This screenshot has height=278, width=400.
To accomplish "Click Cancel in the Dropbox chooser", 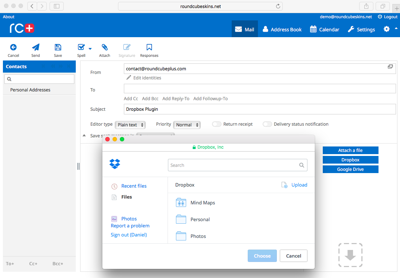I will pyautogui.click(x=294, y=256).
